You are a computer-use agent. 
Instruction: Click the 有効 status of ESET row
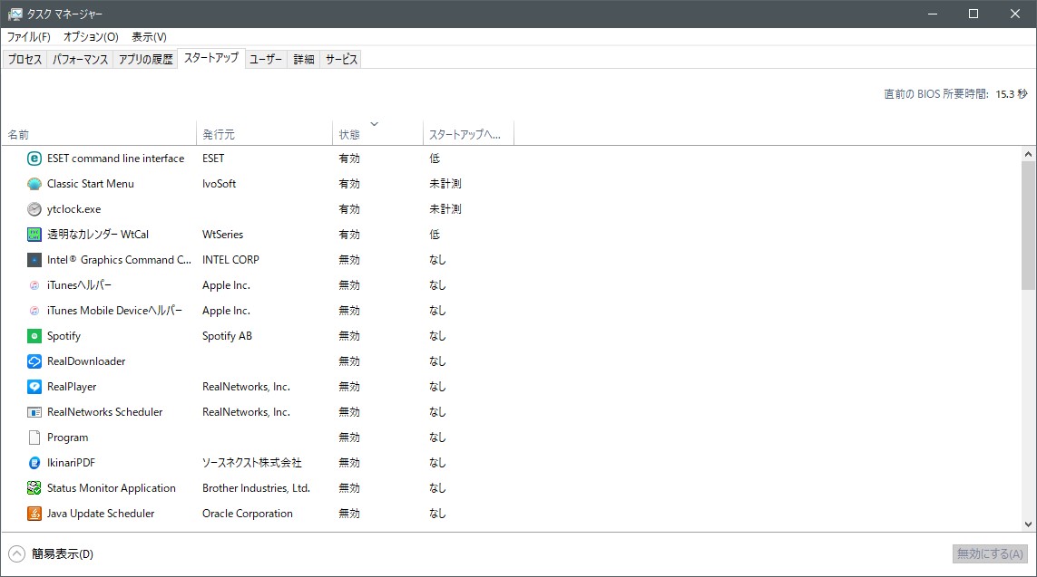click(x=349, y=159)
